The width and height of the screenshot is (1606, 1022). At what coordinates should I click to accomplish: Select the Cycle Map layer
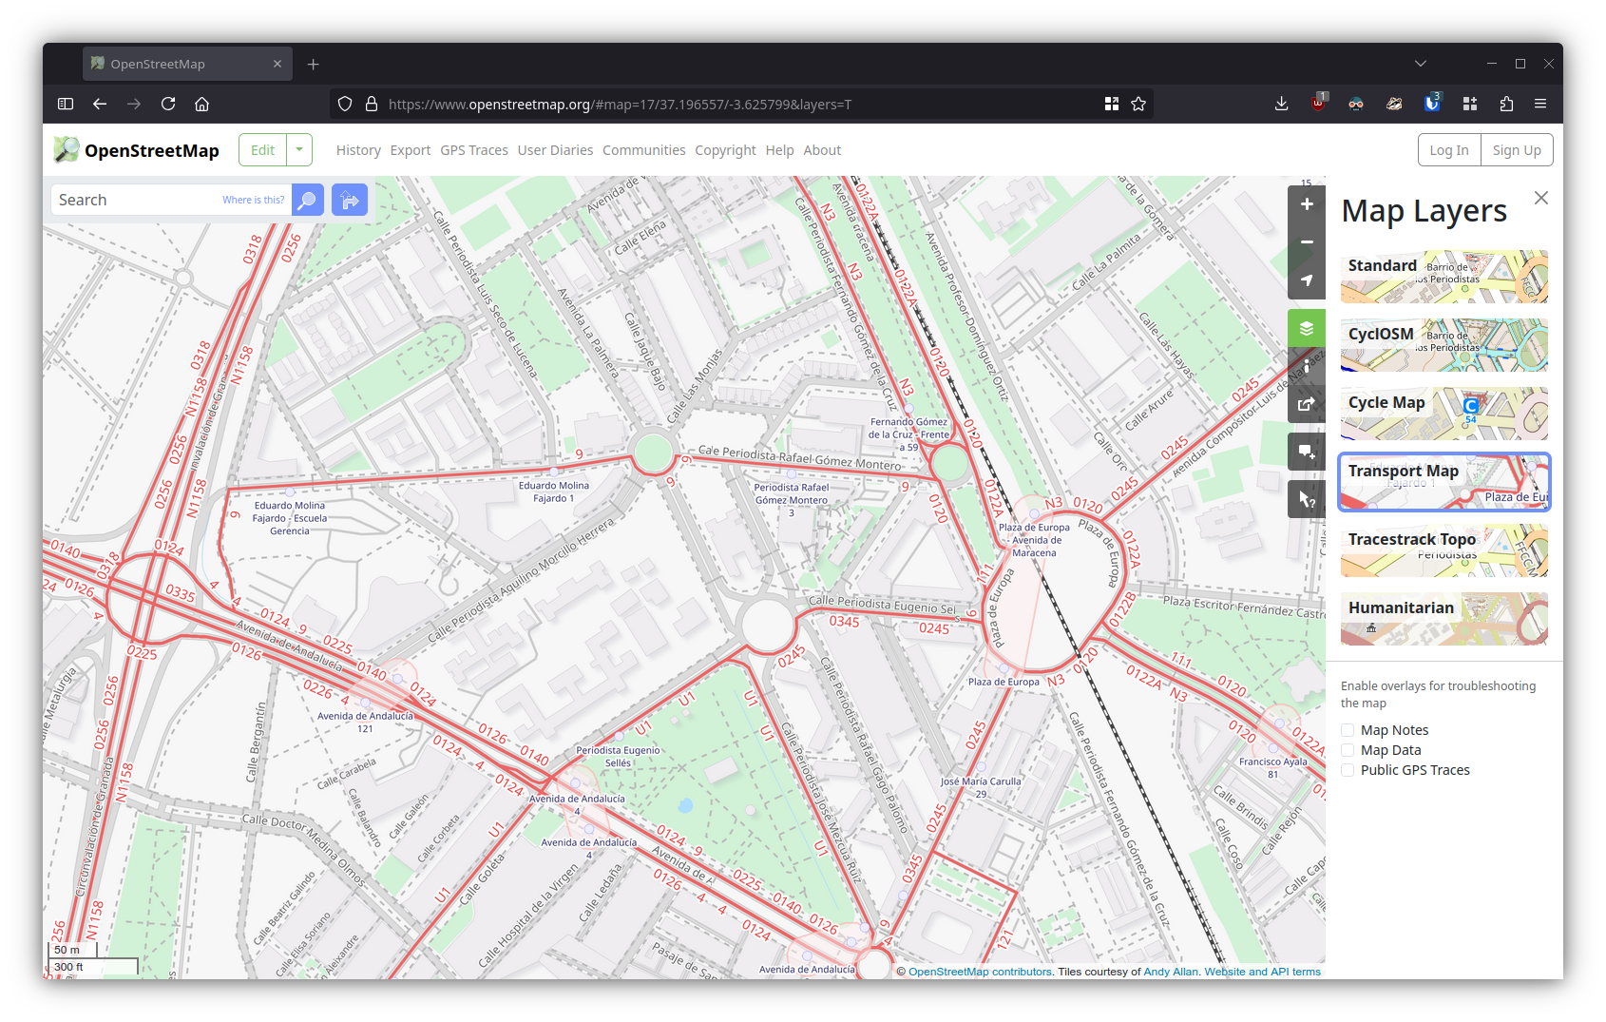coord(1444,414)
